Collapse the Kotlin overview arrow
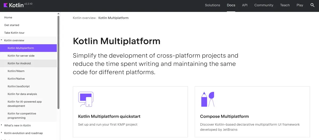This screenshot has width=319, height=140. (x=2, y=40)
